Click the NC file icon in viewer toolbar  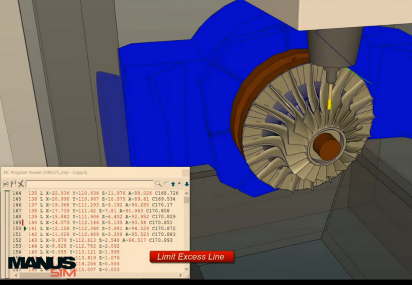[7, 184]
